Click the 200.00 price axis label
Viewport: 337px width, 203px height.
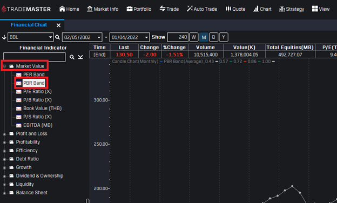100,188
